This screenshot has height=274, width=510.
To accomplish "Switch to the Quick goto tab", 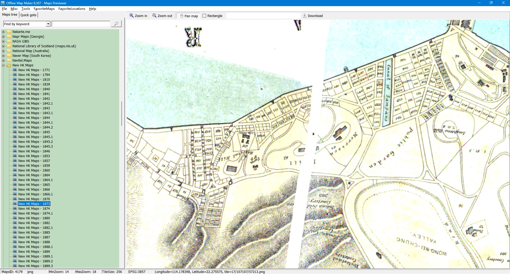I will [x=28, y=15].
